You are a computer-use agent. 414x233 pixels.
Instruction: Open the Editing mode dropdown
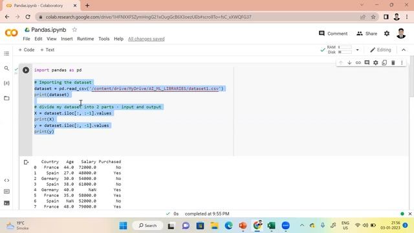pos(380,50)
